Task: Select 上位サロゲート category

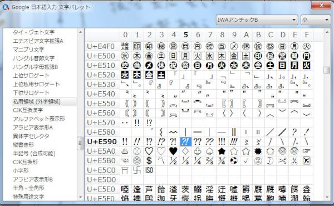Action: pyautogui.click(x=31, y=75)
